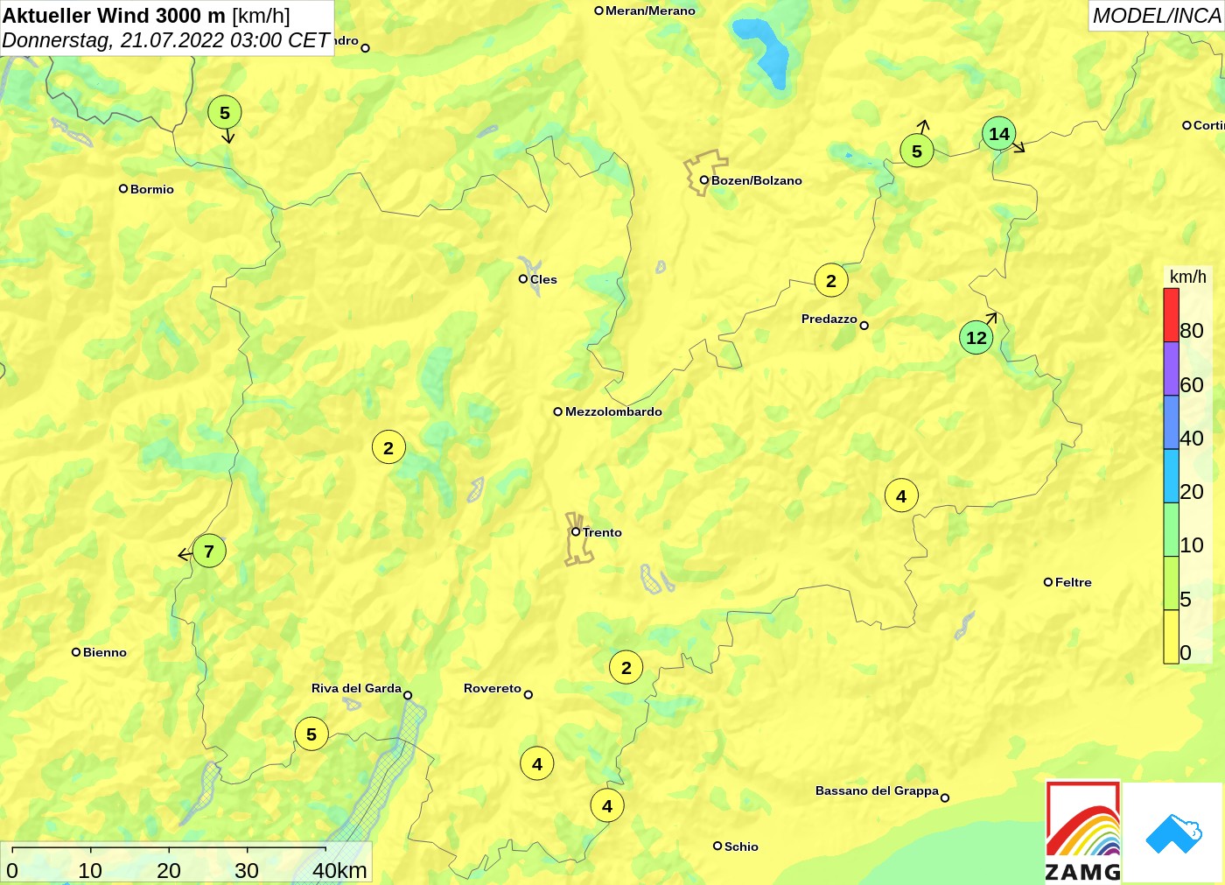Image resolution: width=1225 pixels, height=885 pixels.
Task: Click the blue cloud logo icon
Action: point(1173,833)
